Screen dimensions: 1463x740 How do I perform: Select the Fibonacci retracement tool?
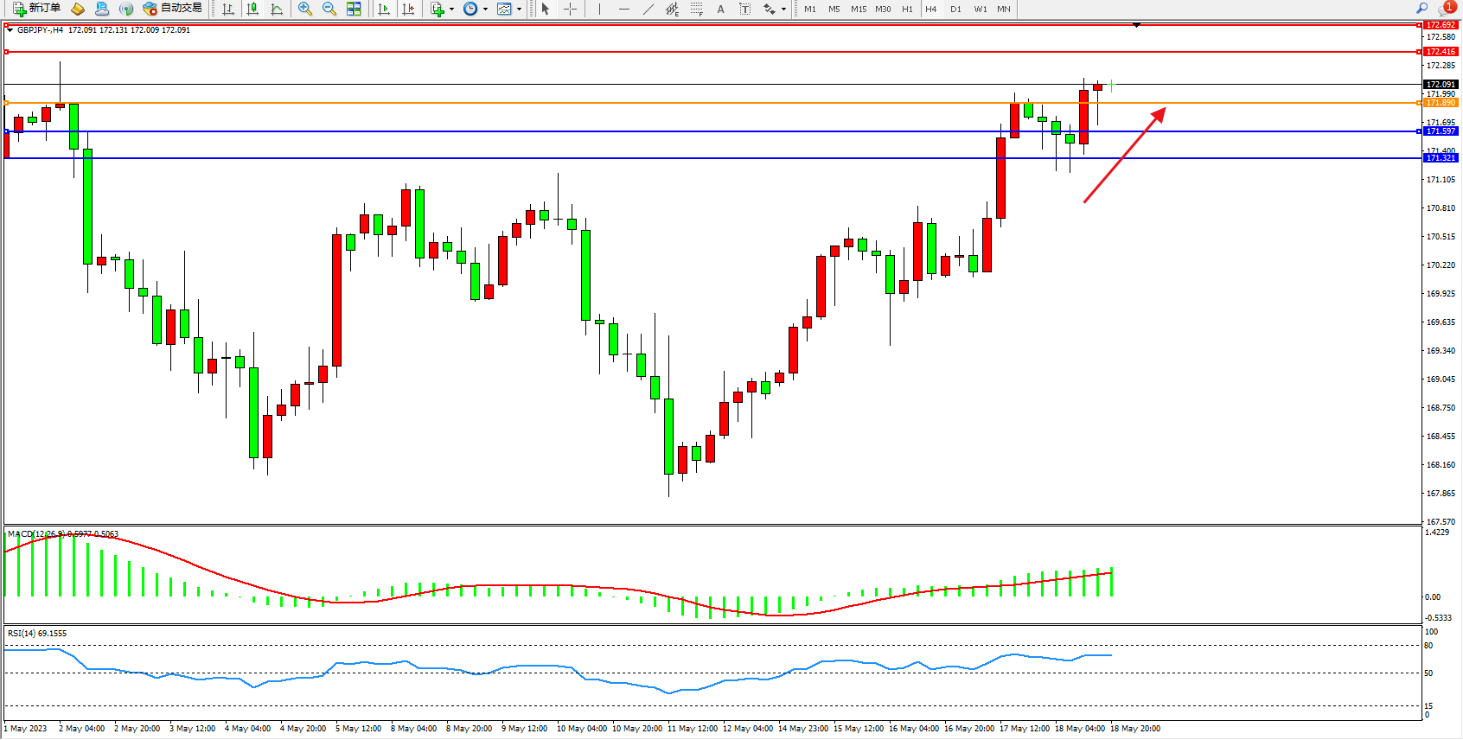pos(697,9)
